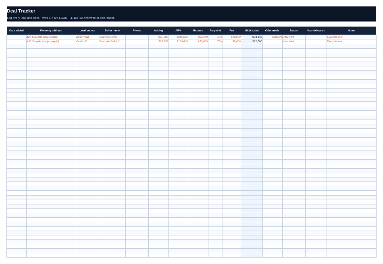Select the Lead source column header
Screen dimensions: 383x264
coord(87,31)
